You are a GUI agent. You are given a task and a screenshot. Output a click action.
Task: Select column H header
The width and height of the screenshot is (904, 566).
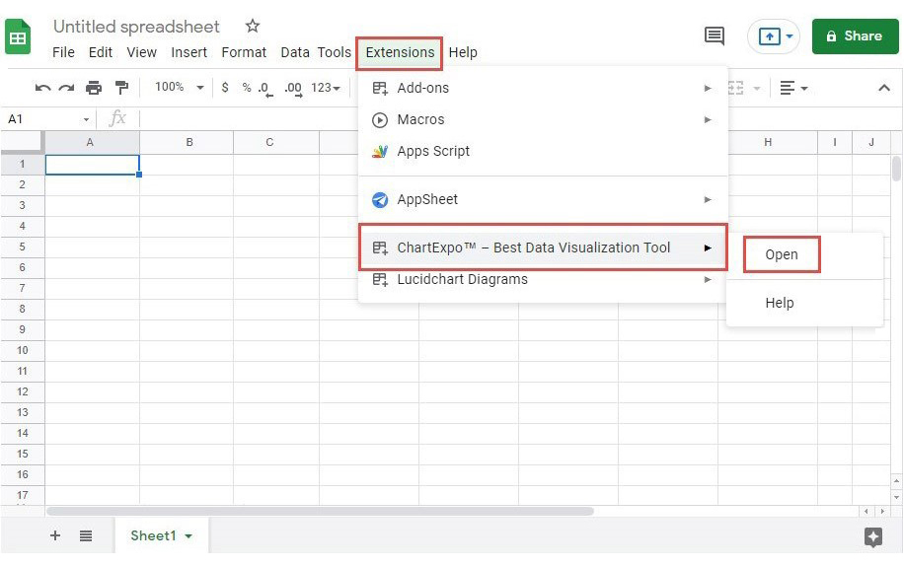[768, 143]
